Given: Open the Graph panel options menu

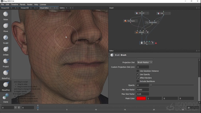Looking at the screenshot, I should pos(197,8).
